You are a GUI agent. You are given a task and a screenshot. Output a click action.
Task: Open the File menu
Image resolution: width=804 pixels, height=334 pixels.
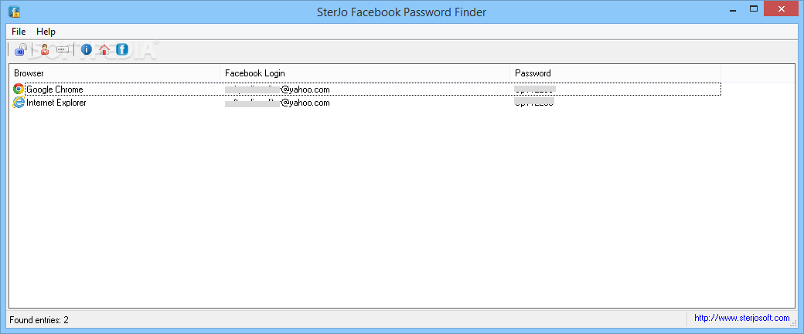pos(19,32)
